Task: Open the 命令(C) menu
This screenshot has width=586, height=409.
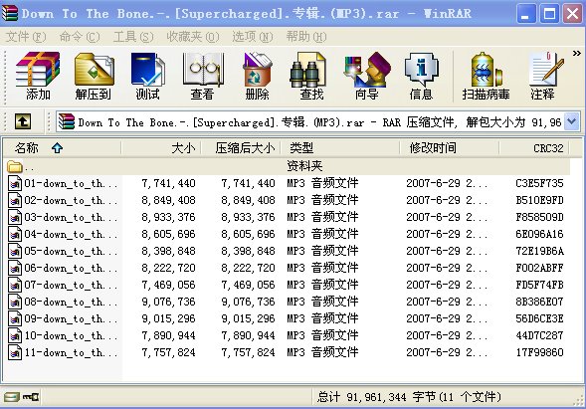Action: coord(80,37)
